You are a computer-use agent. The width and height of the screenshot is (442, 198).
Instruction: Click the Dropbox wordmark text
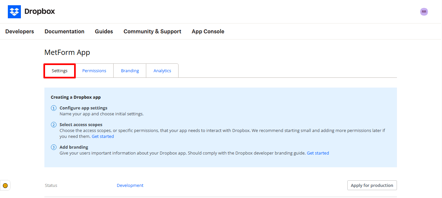(x=39, y=11)
